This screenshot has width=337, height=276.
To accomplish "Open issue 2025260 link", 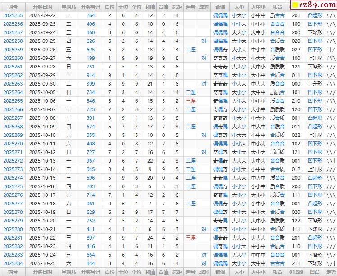I will (x=13, y=58).
